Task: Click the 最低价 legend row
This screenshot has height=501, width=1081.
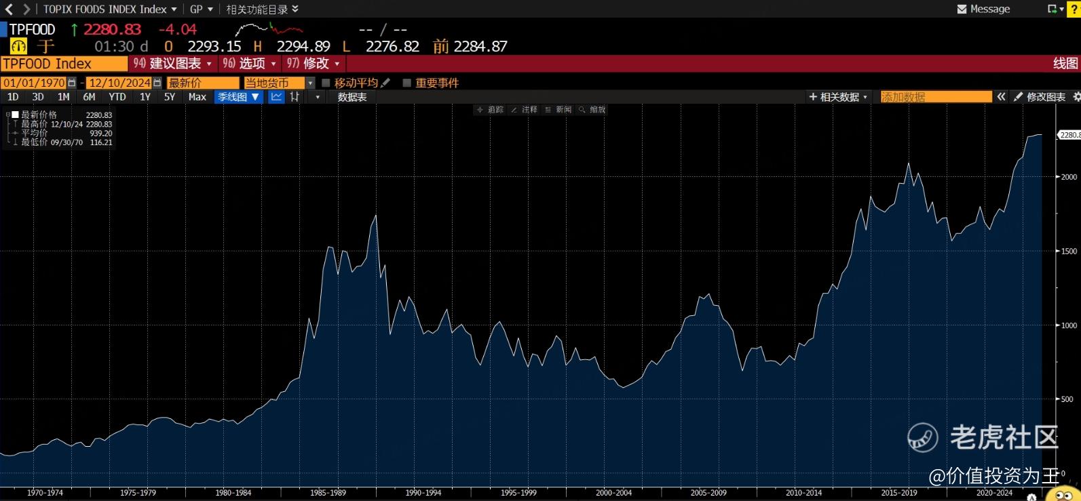Action: click(62, 142)
